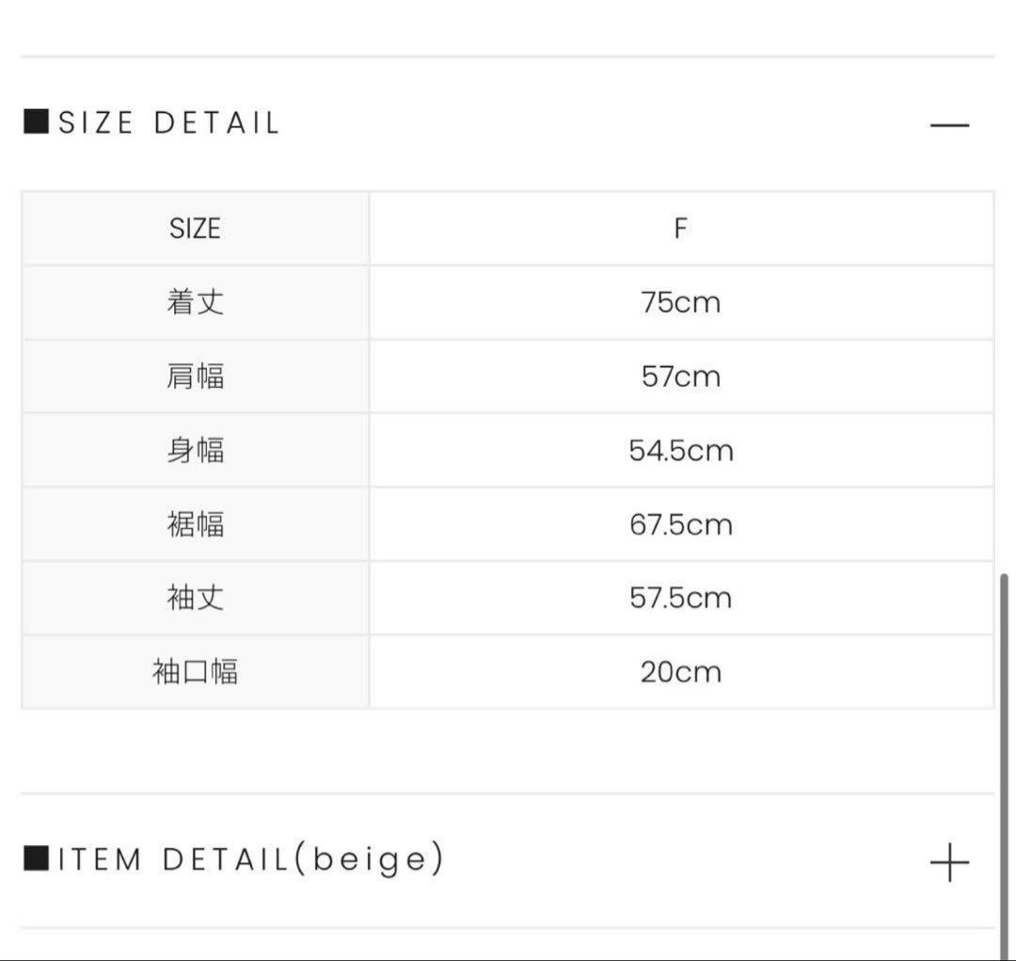Select the 肩幅 row label
This screenshot has width=1016, height=961.
pyautogui.click(x=195, y=376)
